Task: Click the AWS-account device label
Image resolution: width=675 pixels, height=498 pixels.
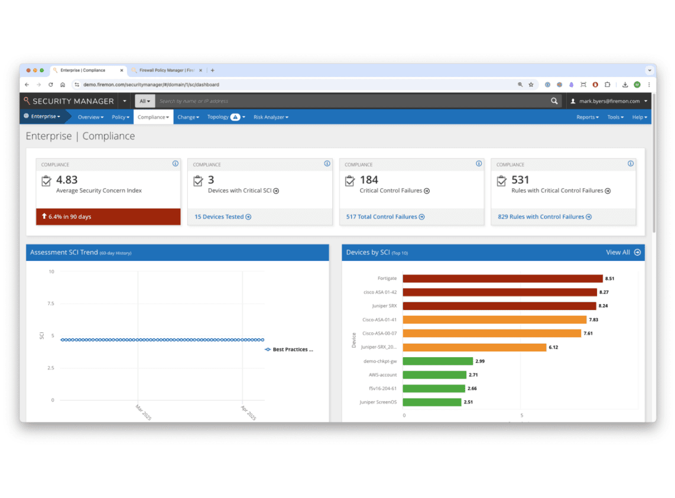Action: 382,375
